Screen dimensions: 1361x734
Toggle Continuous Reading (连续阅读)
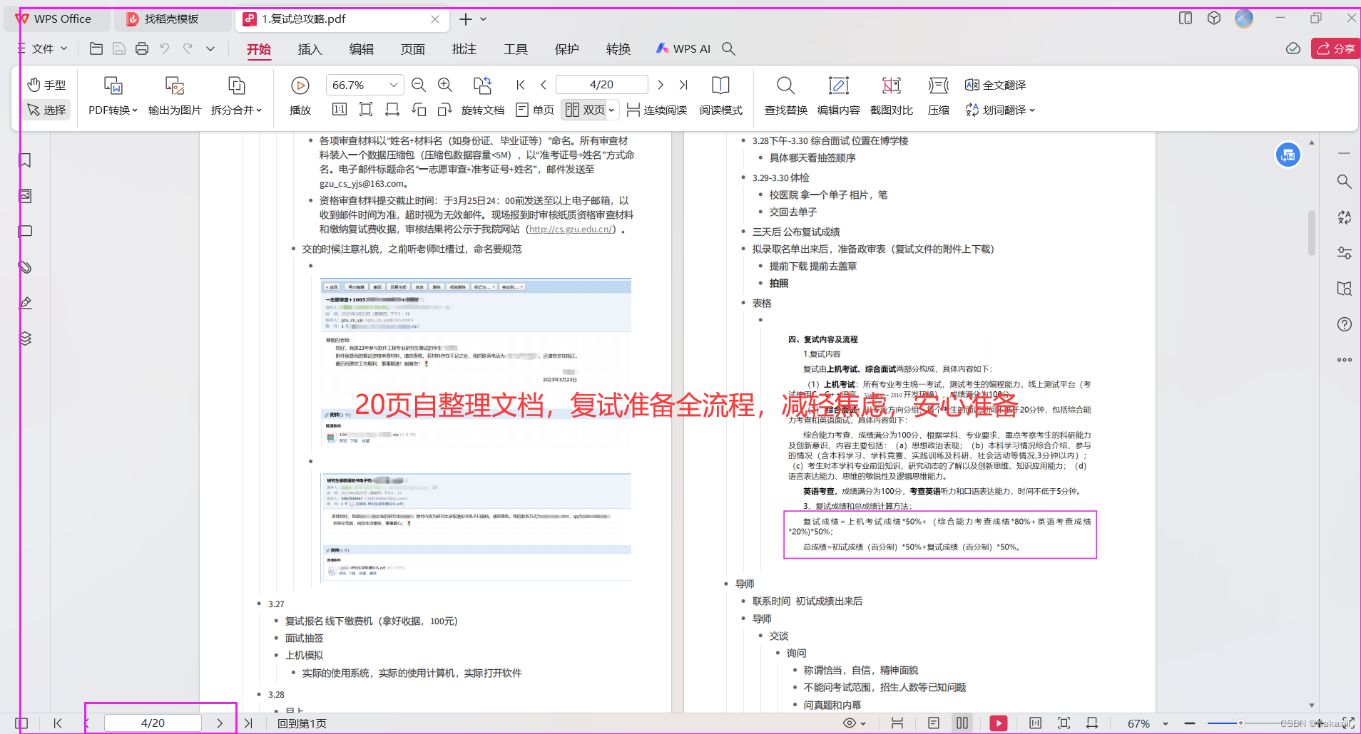(657, 110)
